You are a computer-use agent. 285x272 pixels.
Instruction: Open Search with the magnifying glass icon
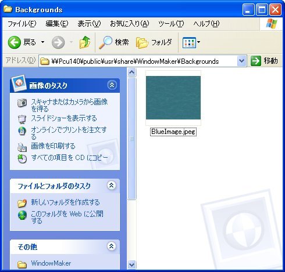tap(106, 42)
